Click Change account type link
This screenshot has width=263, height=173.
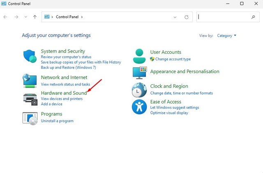173,59
